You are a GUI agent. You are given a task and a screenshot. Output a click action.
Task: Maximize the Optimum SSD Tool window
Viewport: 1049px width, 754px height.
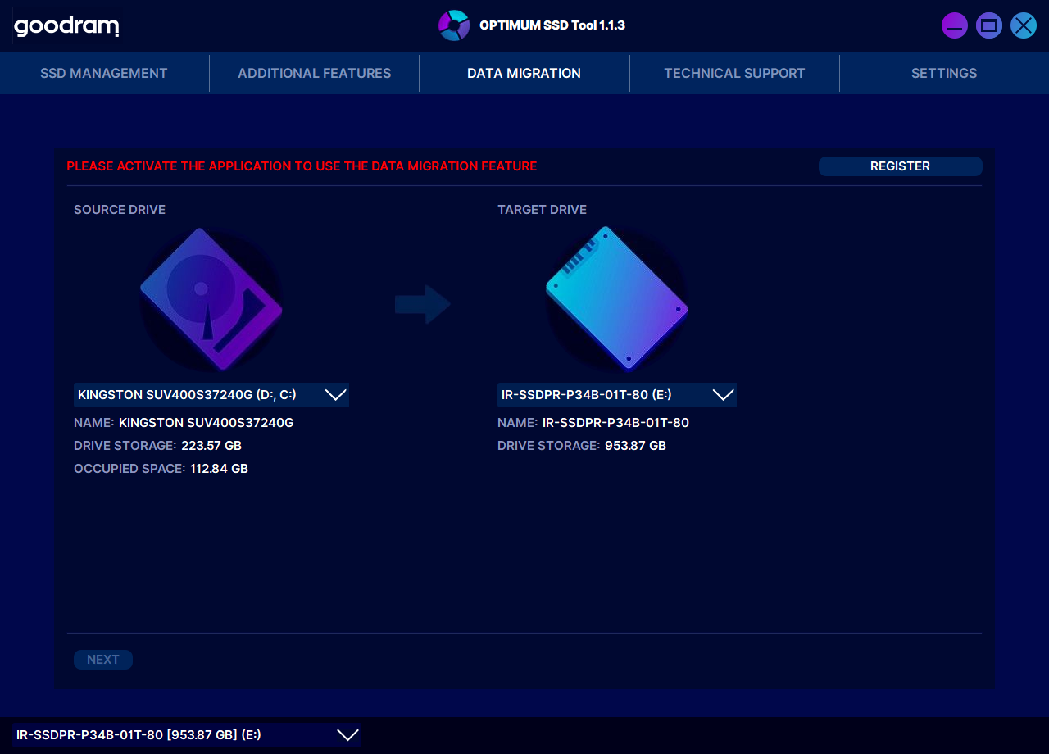(989, 25)
